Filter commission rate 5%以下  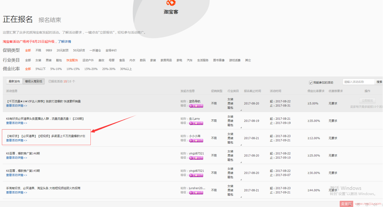41,69
